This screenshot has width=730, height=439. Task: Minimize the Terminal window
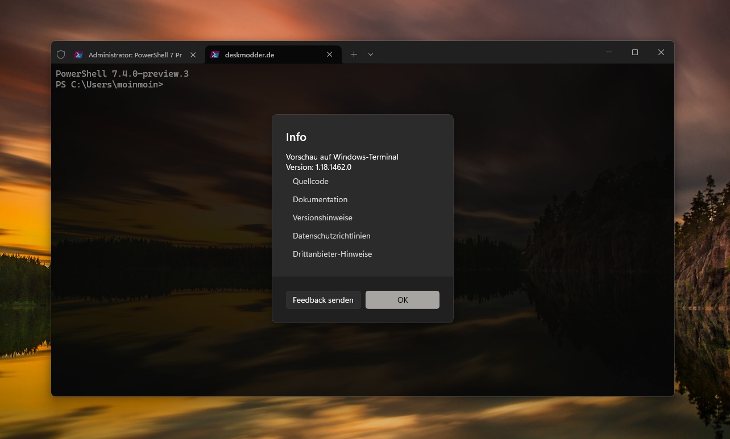coord(609,52)
